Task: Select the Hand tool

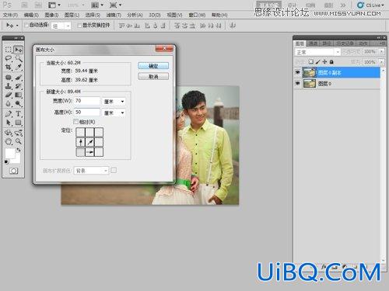Action: (x=9, y=141)
